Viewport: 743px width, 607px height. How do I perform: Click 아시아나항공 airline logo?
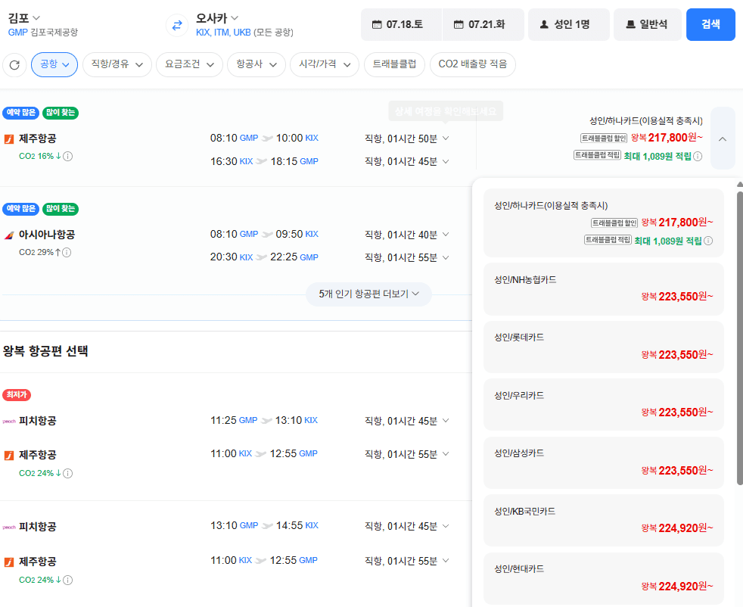point(9,235)
